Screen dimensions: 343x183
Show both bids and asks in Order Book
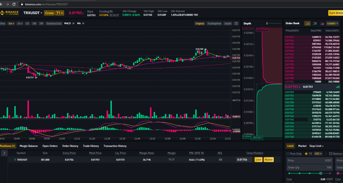point(308,23)
